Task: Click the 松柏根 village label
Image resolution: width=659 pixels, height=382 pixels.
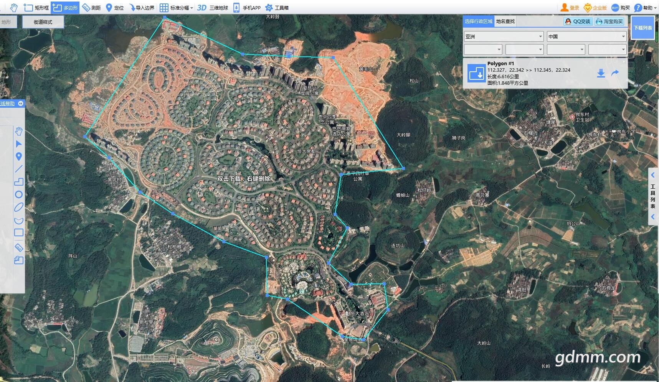Action: point(174,247)
